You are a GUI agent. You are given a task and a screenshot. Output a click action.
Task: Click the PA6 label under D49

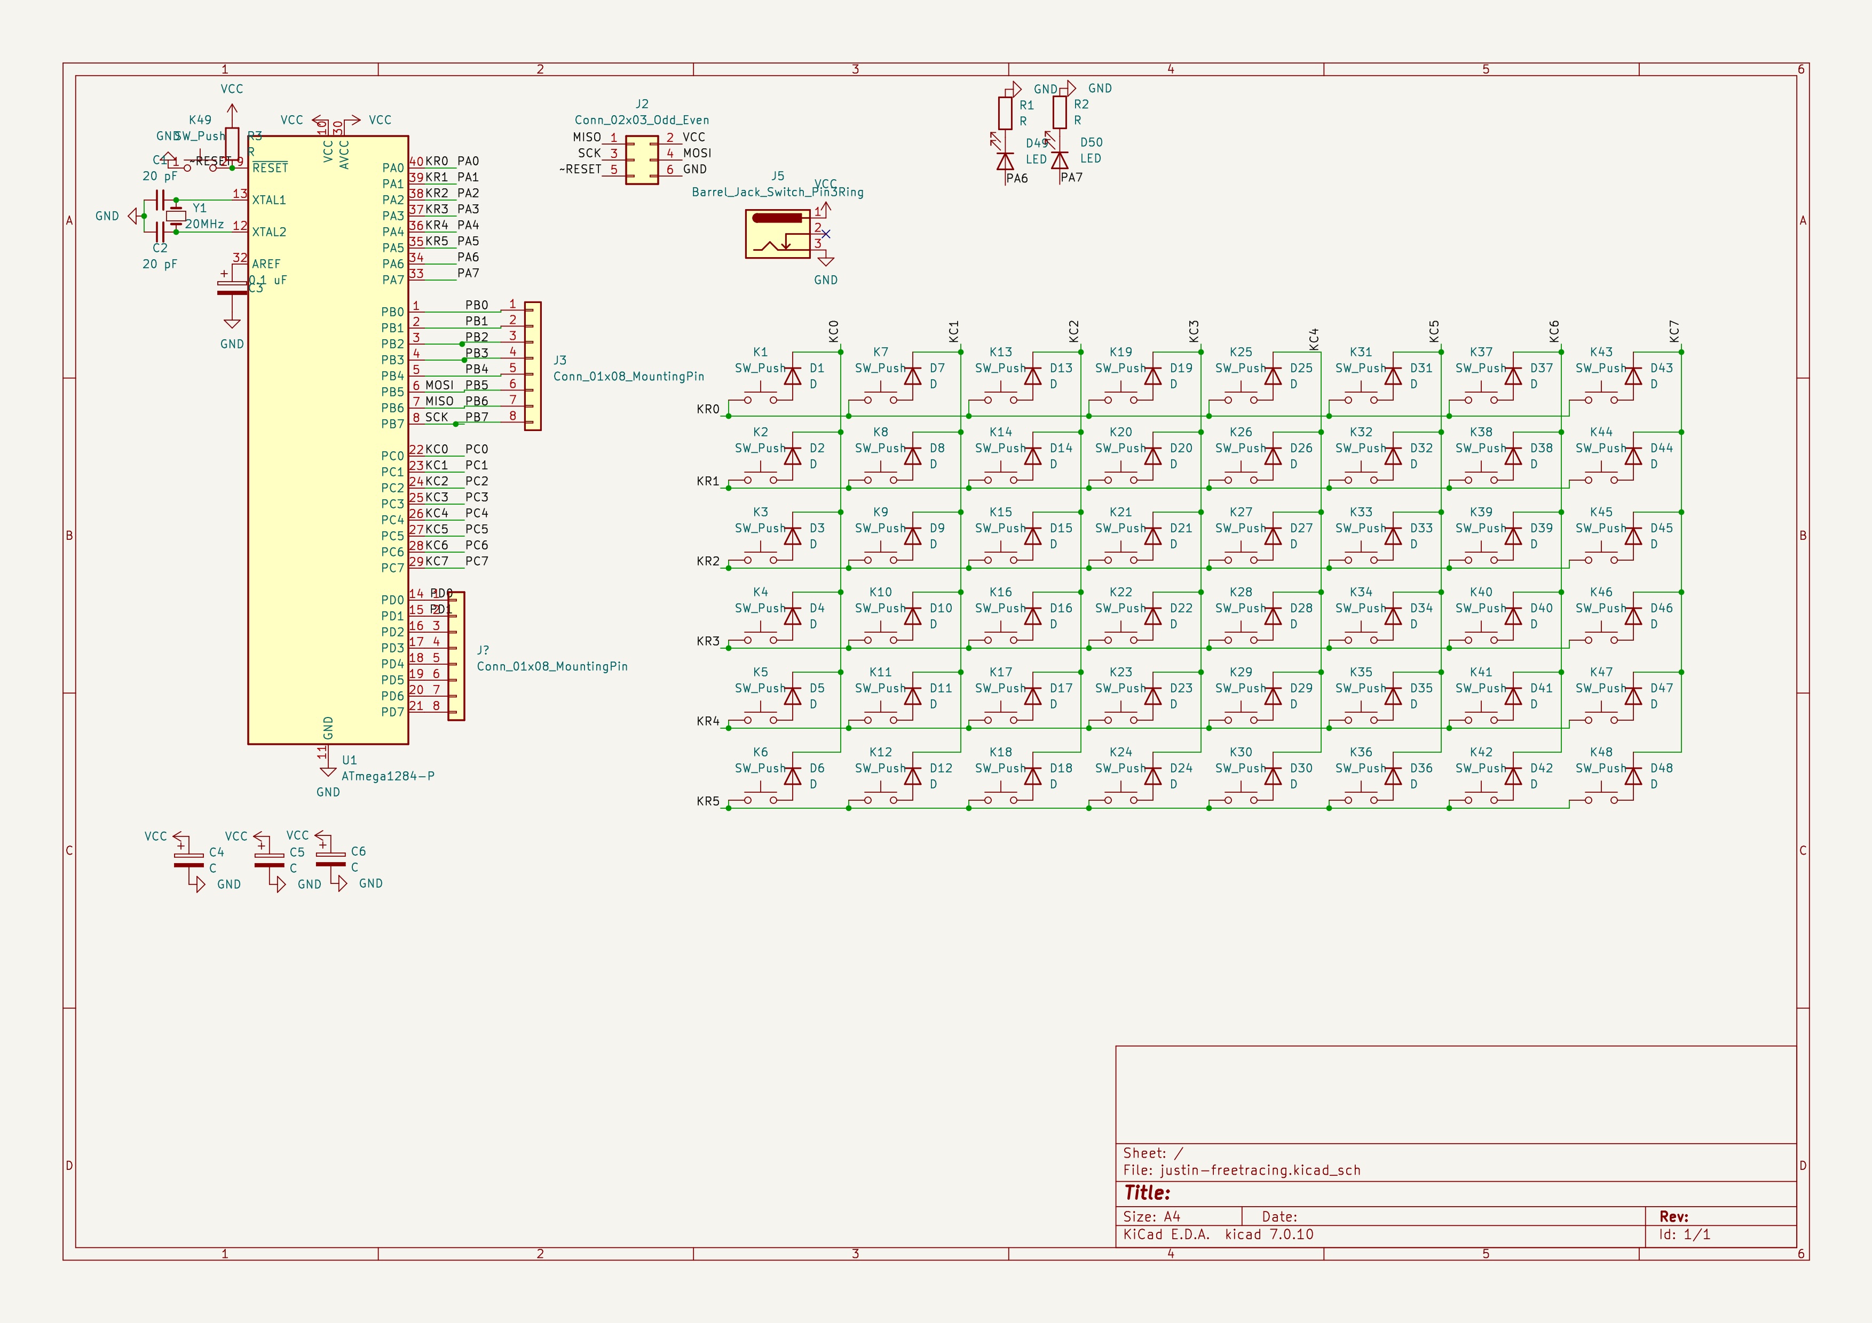point(1017,178)
